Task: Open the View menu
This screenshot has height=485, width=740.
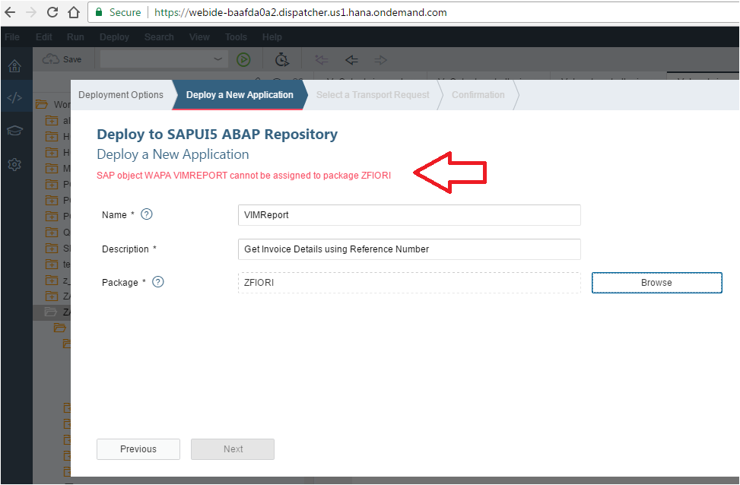Action: tap(199, 36)
